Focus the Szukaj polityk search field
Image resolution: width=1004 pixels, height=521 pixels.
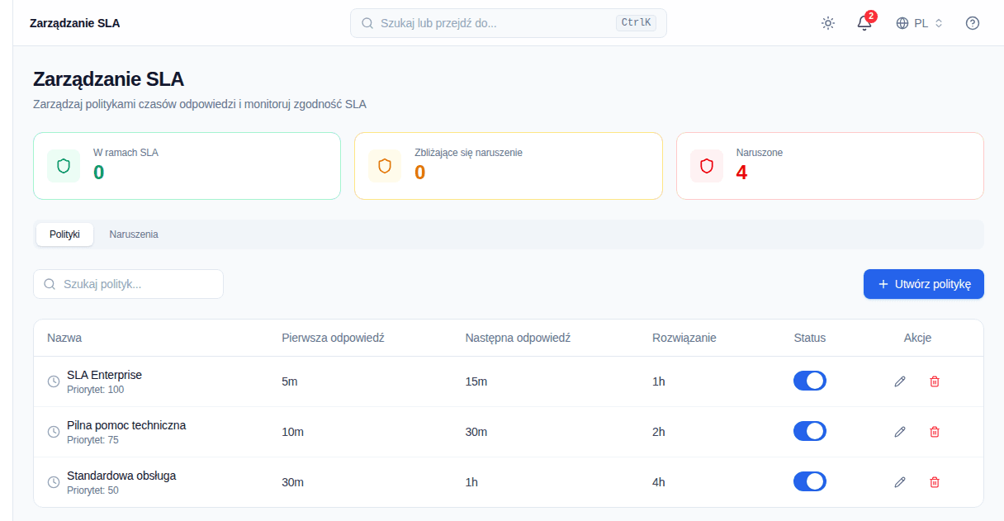coord(128,284)
